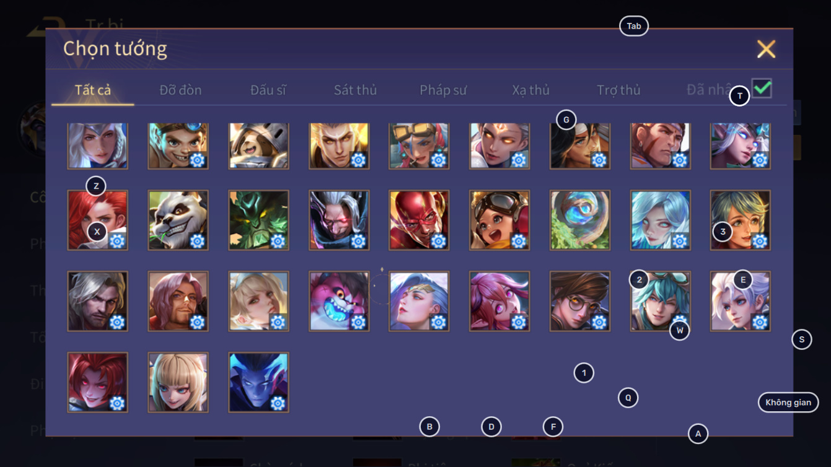Open the Đấu sĩ tab
831x467 pixels.
click(268, 90)
